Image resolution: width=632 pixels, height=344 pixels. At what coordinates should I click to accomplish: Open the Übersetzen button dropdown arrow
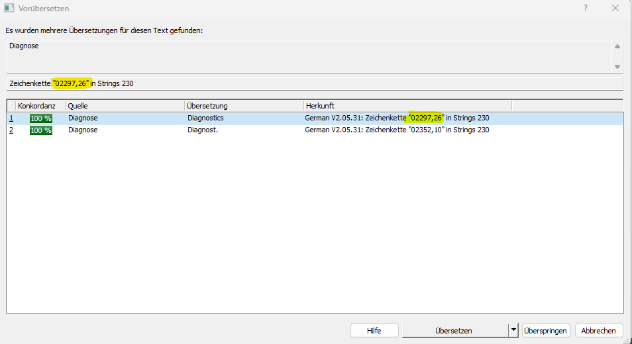pos(513,331)
